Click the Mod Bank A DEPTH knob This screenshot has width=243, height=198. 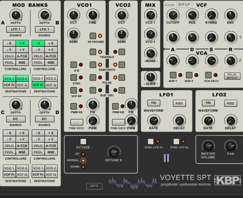click(x=16, y=15)
